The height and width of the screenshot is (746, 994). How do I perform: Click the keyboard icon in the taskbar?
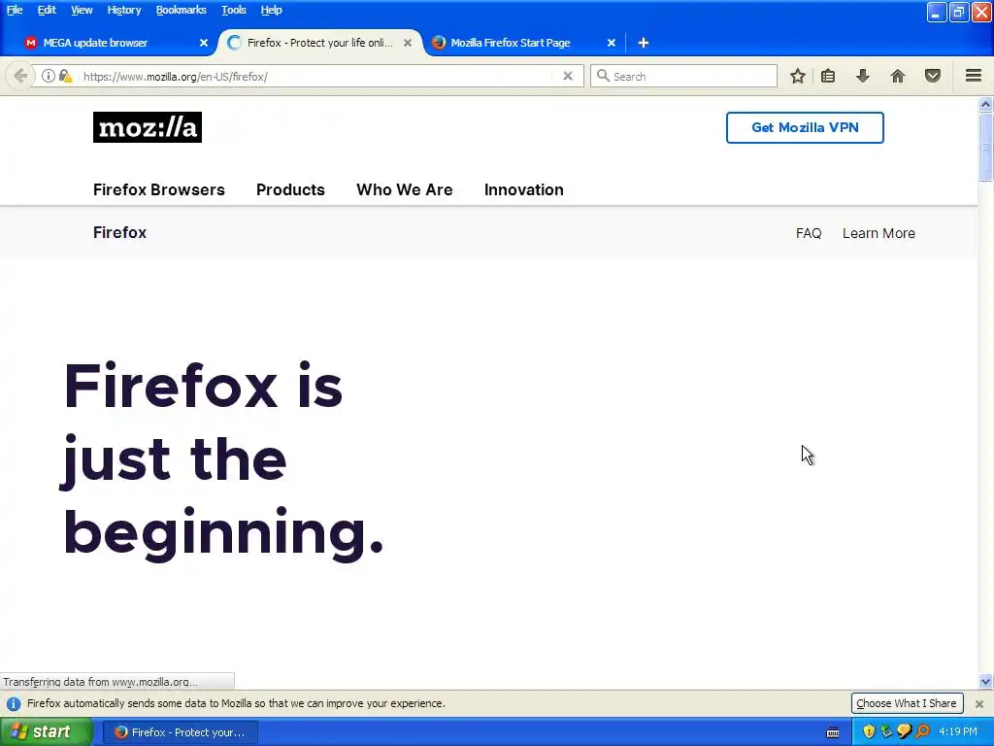click(833, 732)
